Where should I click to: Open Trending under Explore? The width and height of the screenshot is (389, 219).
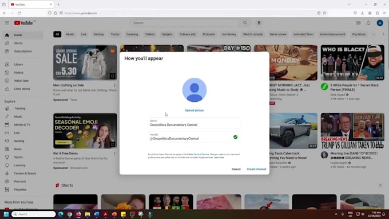tap(23, 109)
